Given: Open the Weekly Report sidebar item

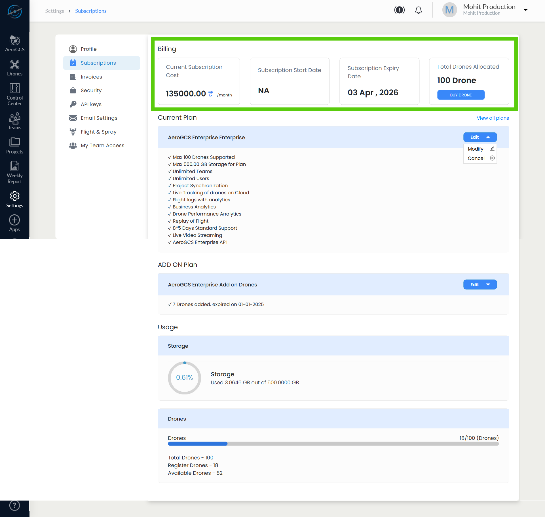Looking at the screenshot, I should tap(15, 172).
